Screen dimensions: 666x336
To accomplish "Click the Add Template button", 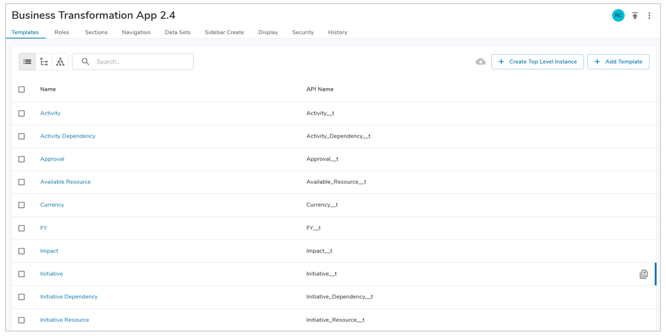I will click(618, 62).
